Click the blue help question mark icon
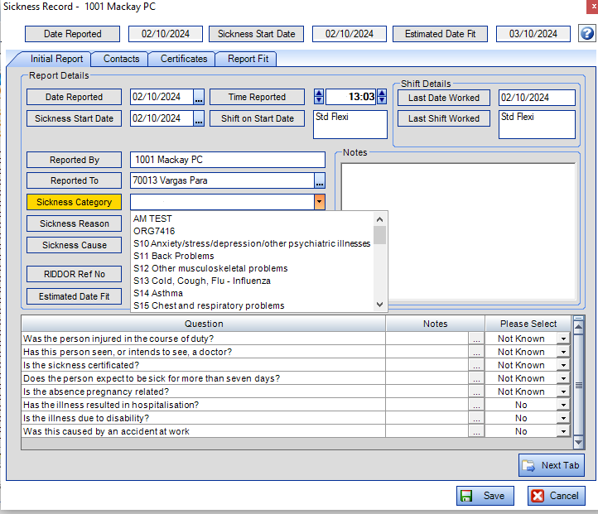 586,34
